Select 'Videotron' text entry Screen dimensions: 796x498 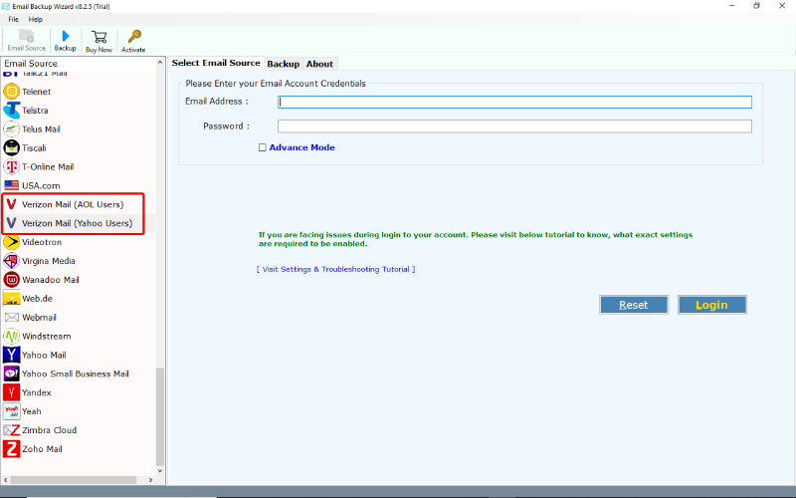click(42, 242)
